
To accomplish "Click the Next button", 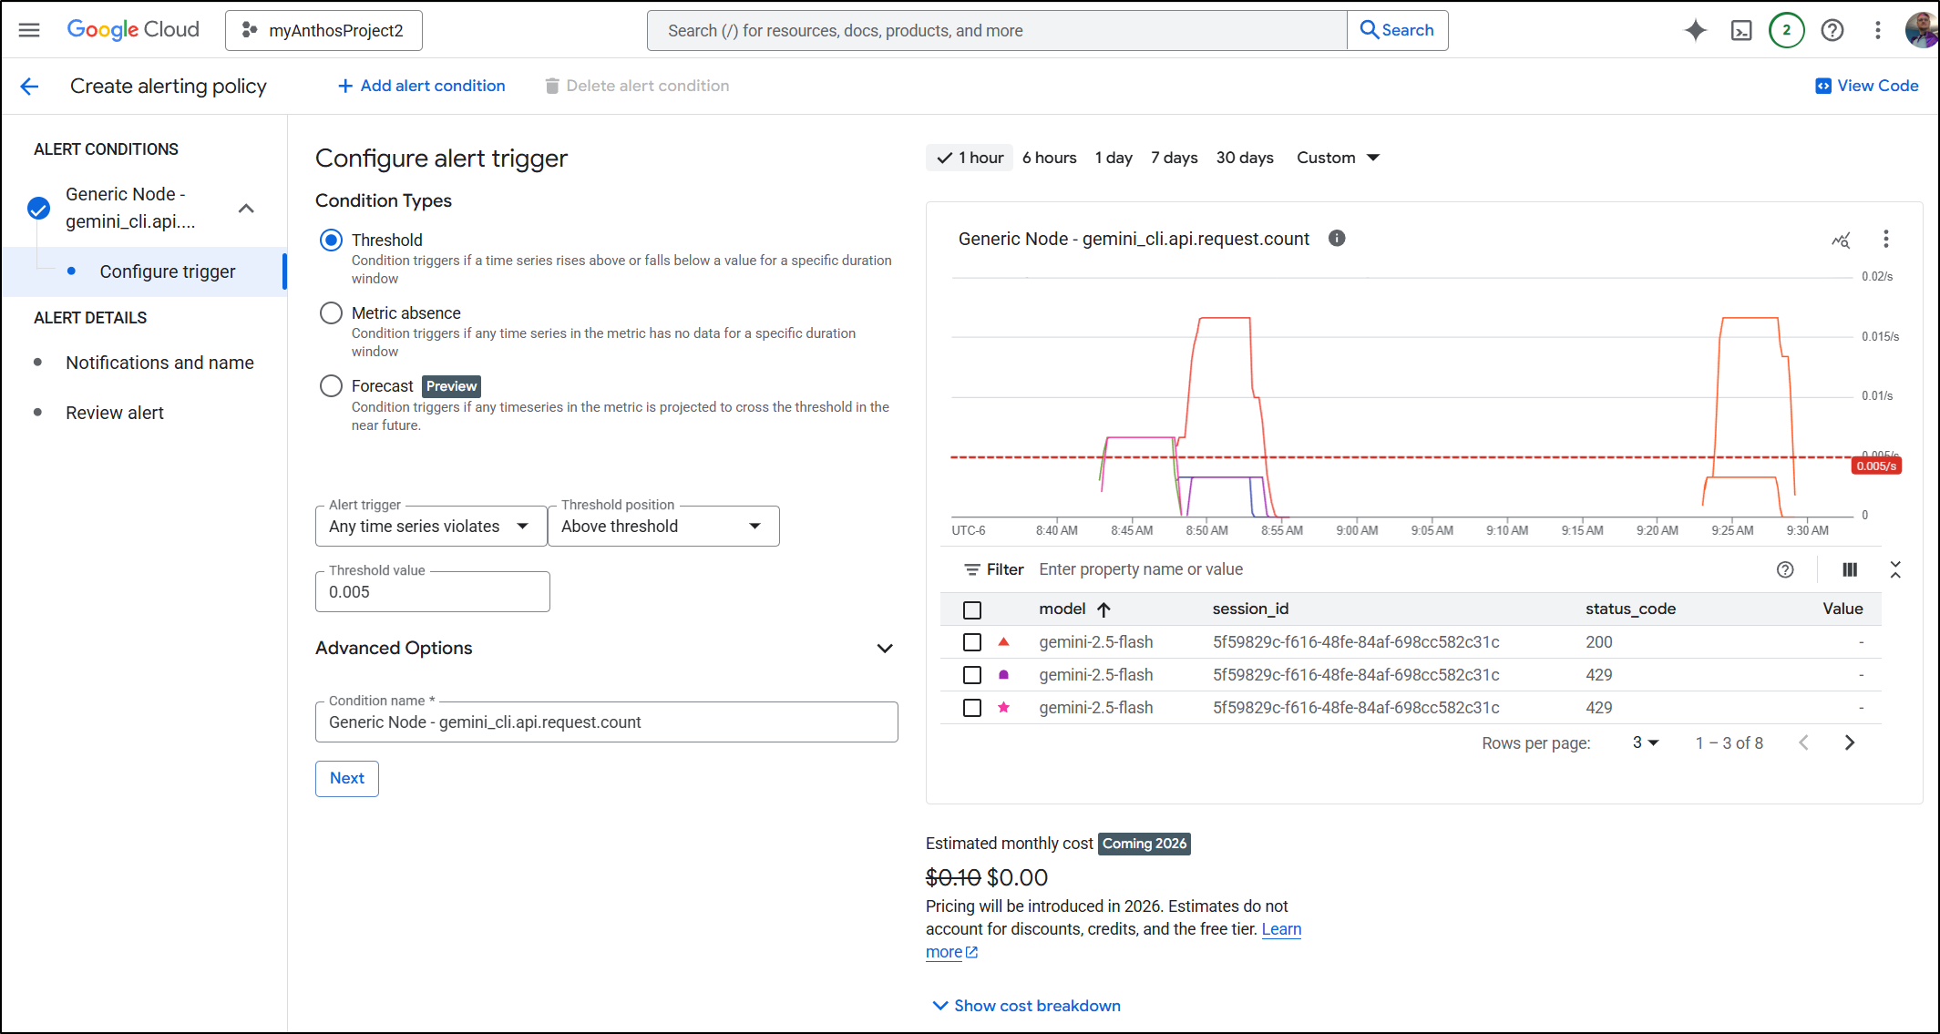I will pos(346,779).
